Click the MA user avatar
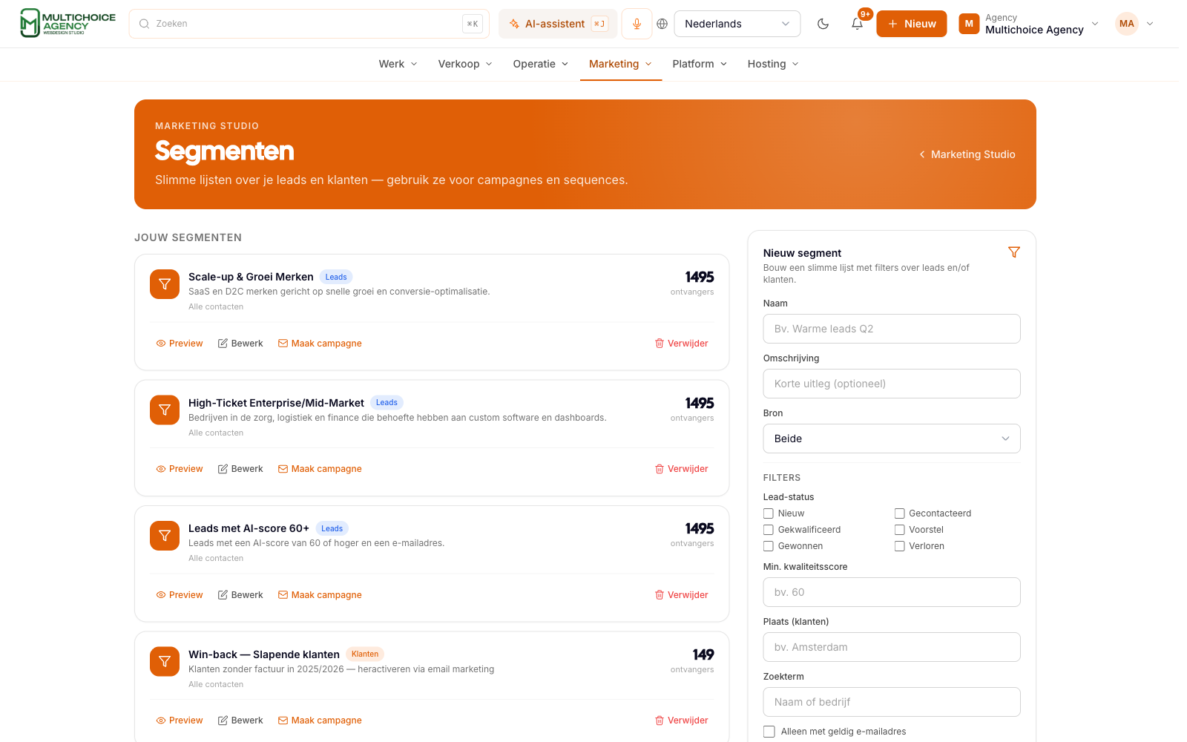 pos(1126,24)
